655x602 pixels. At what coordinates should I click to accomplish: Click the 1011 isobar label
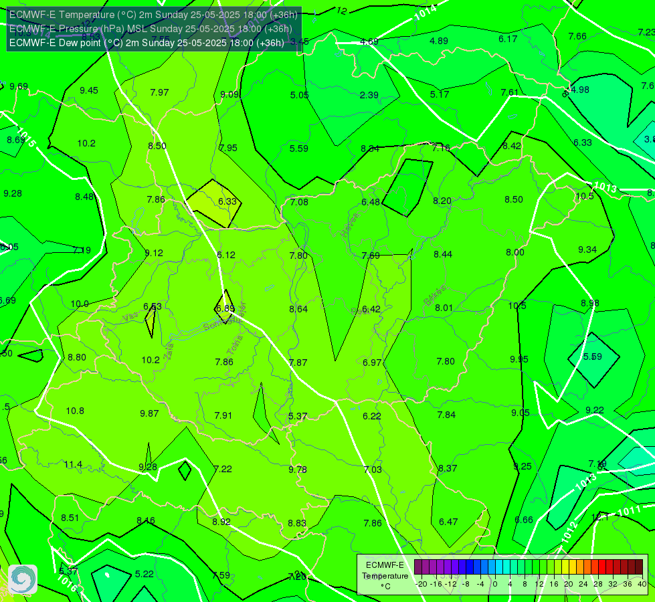(x=629, y=511)
